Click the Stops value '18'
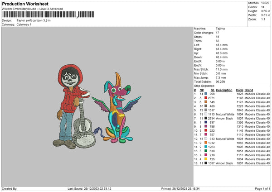Viewport: 272px width, 192px height. [217, 37]
